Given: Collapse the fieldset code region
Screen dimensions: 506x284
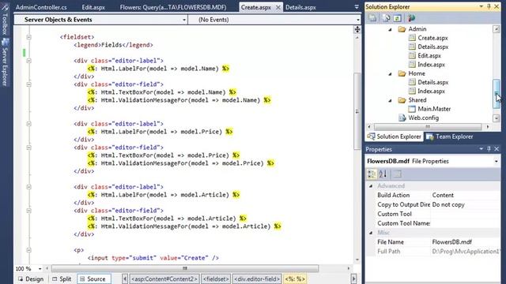Looking at the screenshot, I should pos(28,37).
